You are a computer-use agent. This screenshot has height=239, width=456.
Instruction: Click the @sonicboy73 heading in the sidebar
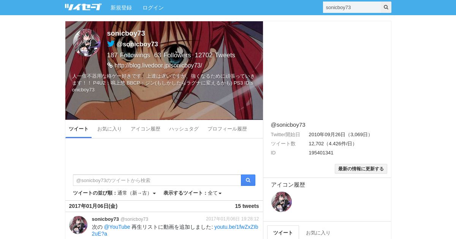(288, 124)
